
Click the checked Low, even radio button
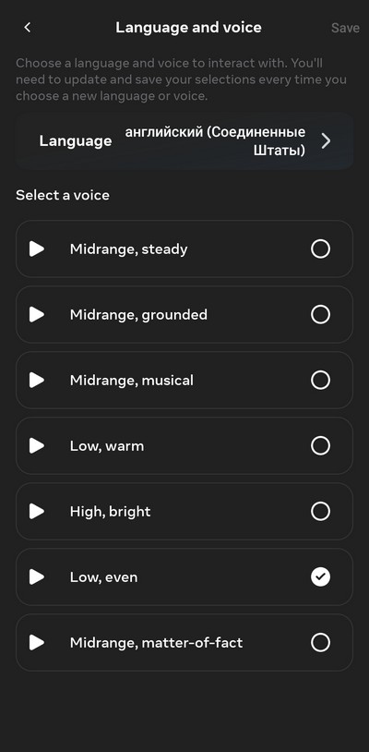tap(320, 577)
